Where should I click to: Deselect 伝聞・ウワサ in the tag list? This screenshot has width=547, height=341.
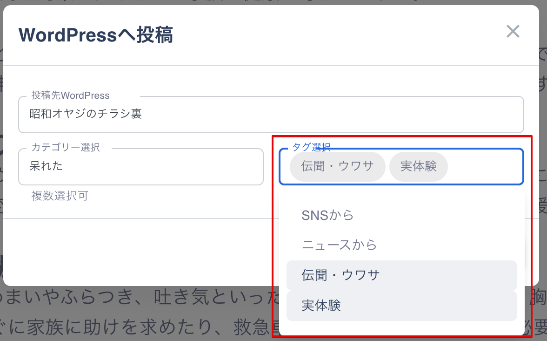401,275
